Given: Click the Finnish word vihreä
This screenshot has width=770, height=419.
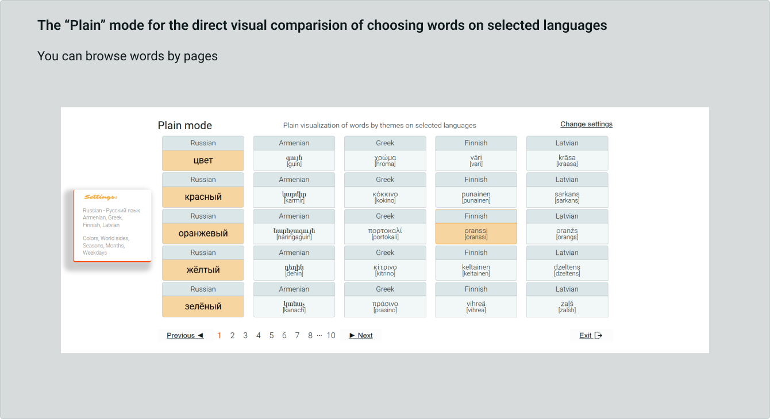Looking at the screenshot, I should pos(476,307).
